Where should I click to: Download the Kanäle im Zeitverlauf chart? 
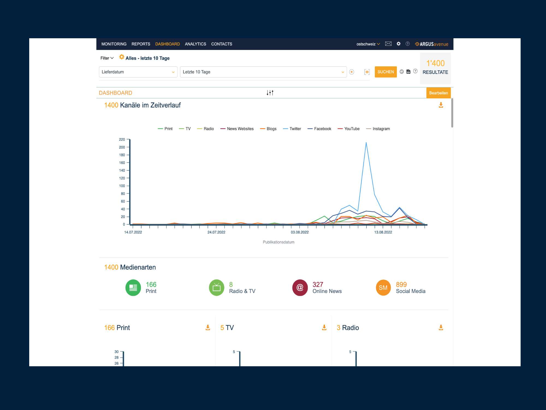click(441, 105)
